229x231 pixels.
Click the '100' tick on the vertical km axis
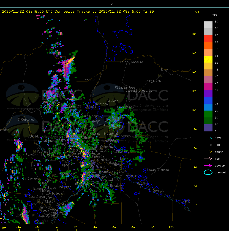point(194,110)
